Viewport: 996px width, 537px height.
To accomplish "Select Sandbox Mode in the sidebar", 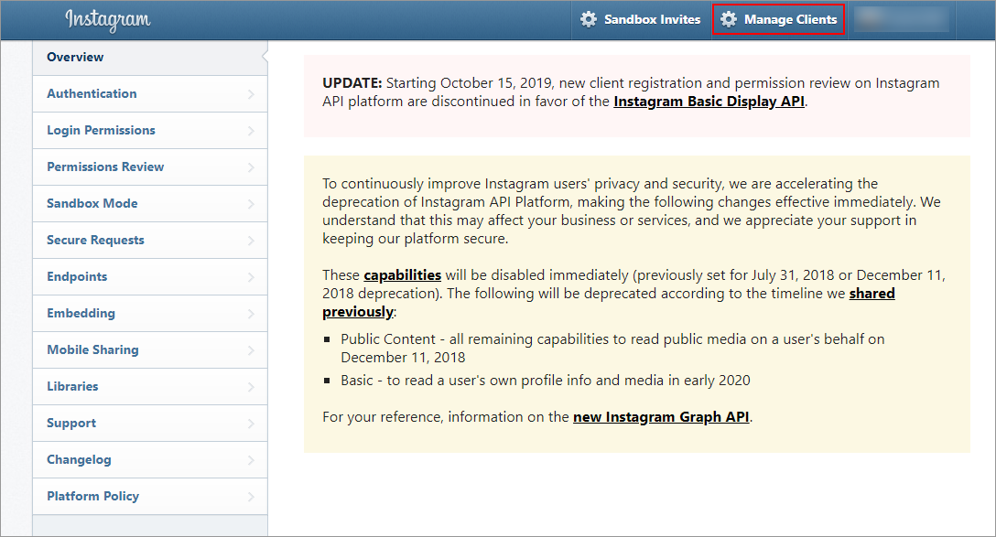I will [150, 204].
